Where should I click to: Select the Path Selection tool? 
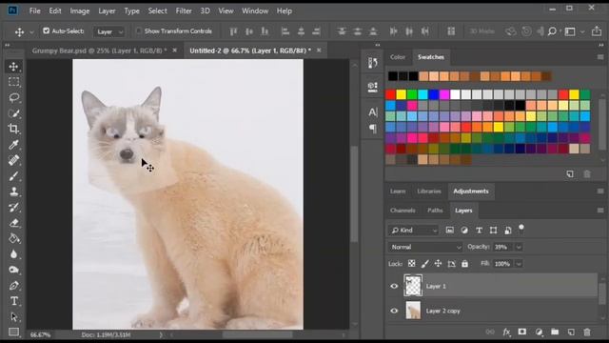(x=13, y=317)
